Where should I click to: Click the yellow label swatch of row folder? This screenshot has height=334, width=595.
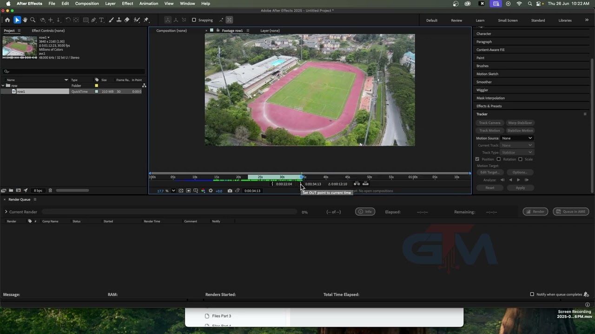97,86
